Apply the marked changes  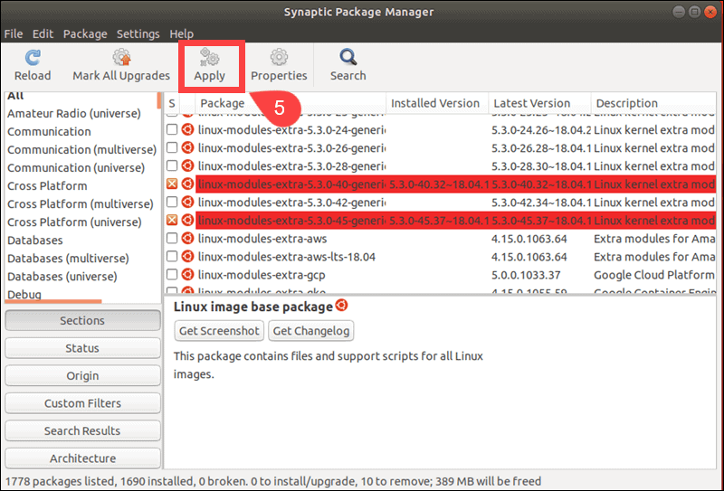pyautogui.click(x=209, y=65)
